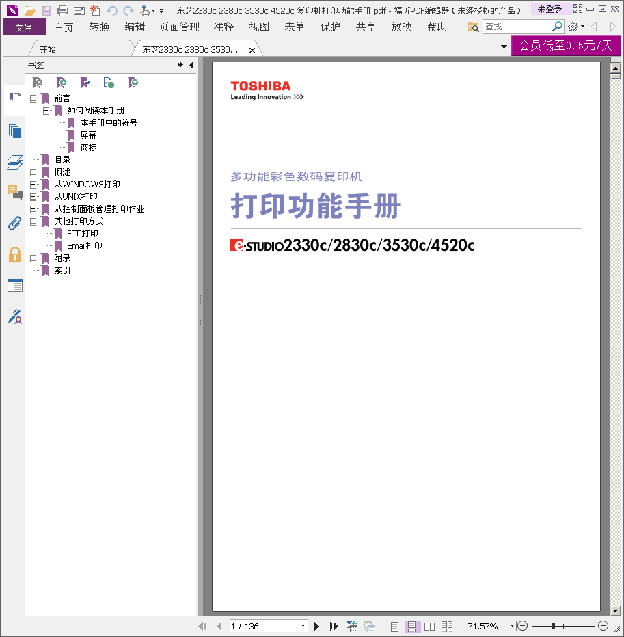Screen dimensions: 624x637
Task: Click the 查找 search input field
Action: (517, 27)
